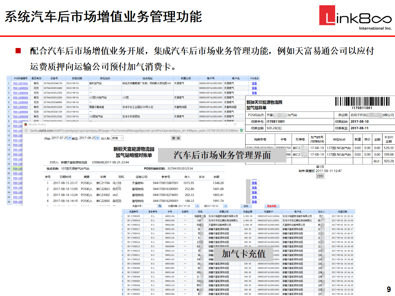This screenshot has height=296, width=395.
Task: Click the 查询 button in the statement window
Action: pyautogui.click(x=176, y=138)
